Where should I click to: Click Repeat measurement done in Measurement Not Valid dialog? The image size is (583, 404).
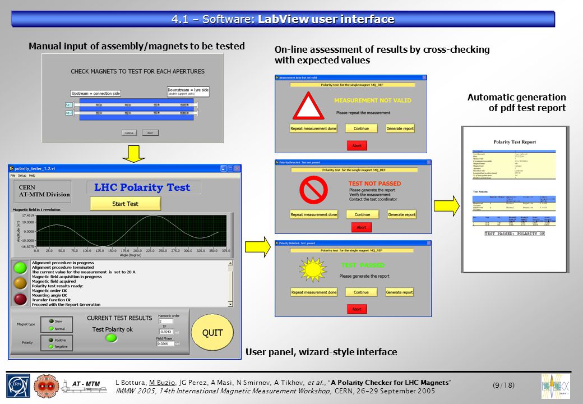click(313, 128)
